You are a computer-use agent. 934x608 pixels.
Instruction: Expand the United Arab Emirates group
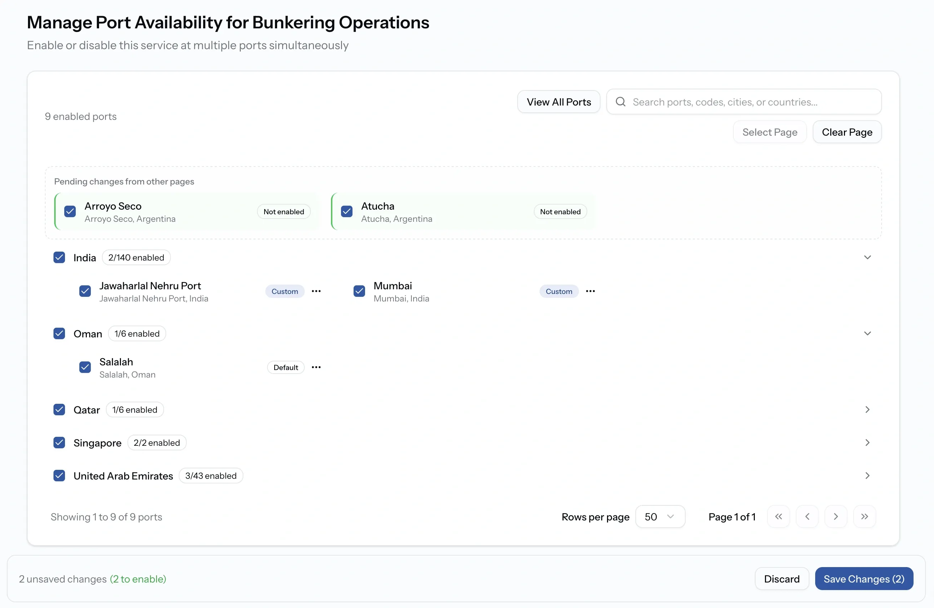(x=867, y=476)
